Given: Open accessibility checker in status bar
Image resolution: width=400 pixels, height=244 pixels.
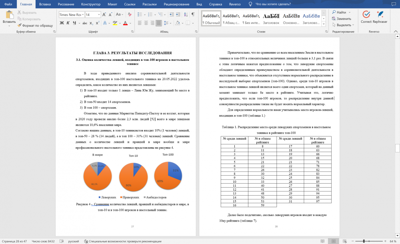Looking at the screenshot, I should pos(123,241).
